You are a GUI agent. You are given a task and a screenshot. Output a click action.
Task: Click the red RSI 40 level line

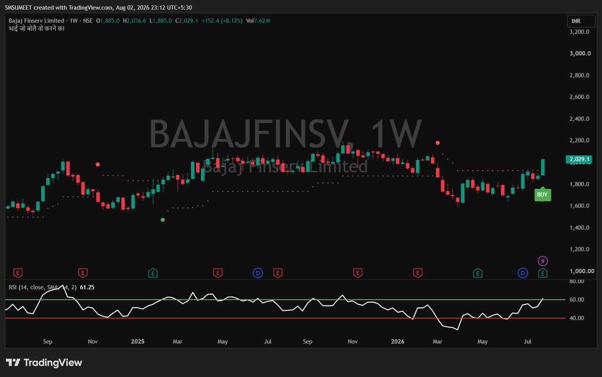pyautogui.click(x=285, y=318)
